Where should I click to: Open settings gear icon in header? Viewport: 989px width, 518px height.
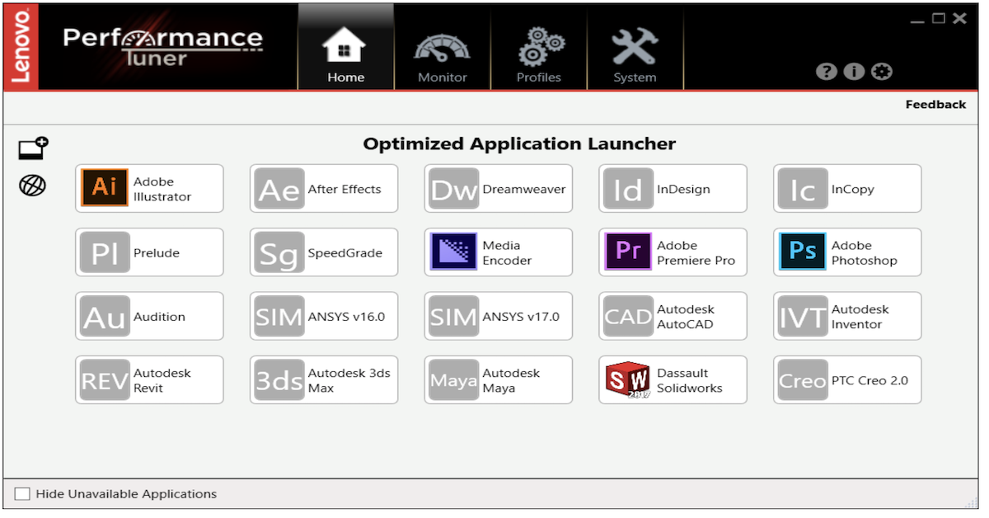882,72
